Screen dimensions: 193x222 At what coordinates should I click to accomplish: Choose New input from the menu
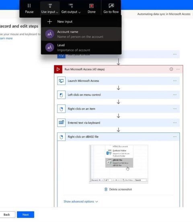pyautogui.click(x=81, y=22)
